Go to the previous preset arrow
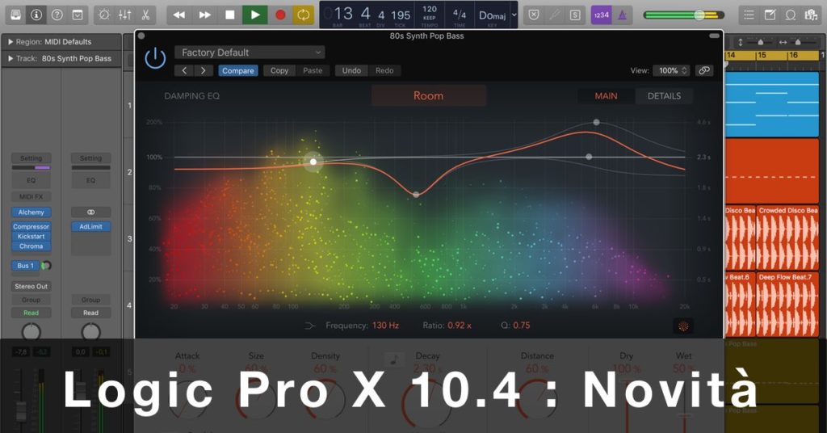Viewport: 827px width, 433px height. click(184, 70)
